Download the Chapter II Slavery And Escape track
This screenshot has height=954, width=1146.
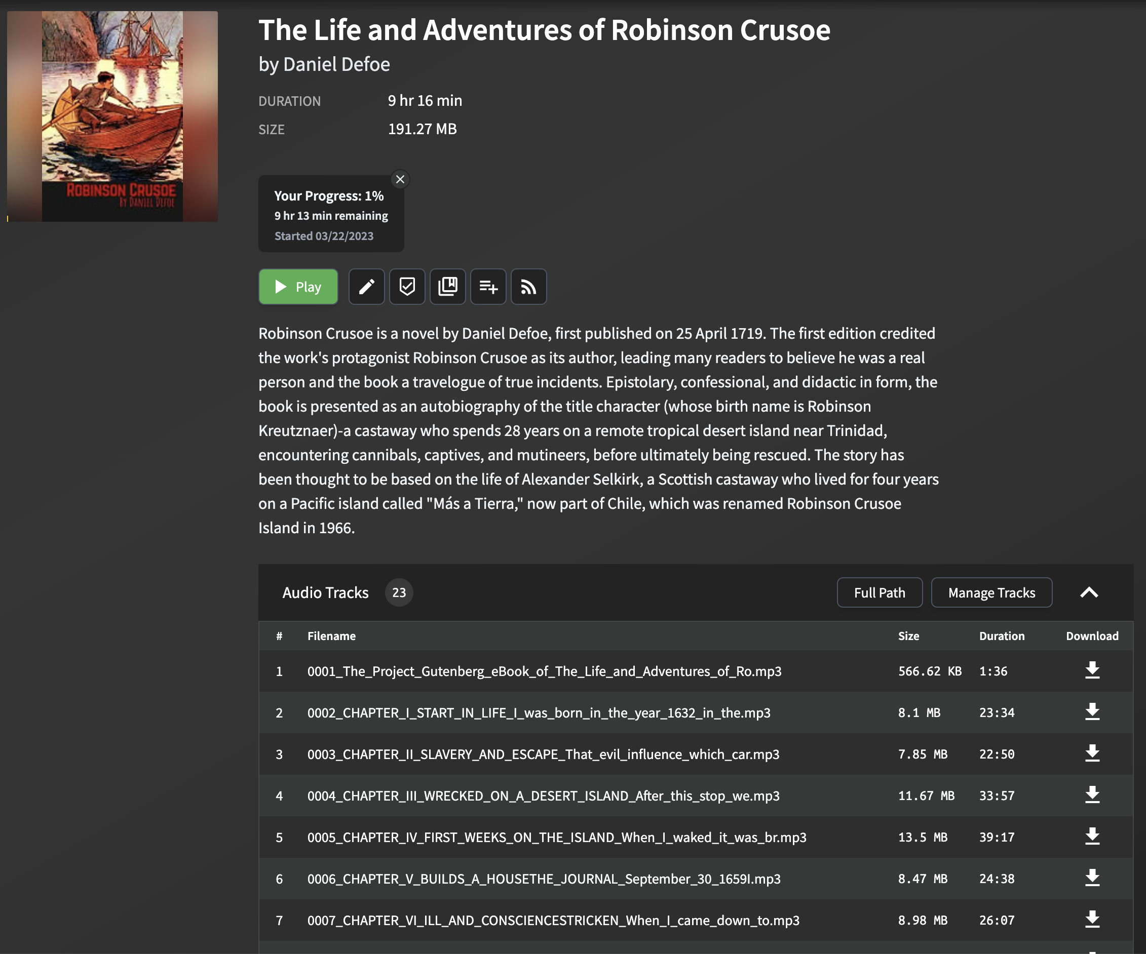tap(1092, 753)
